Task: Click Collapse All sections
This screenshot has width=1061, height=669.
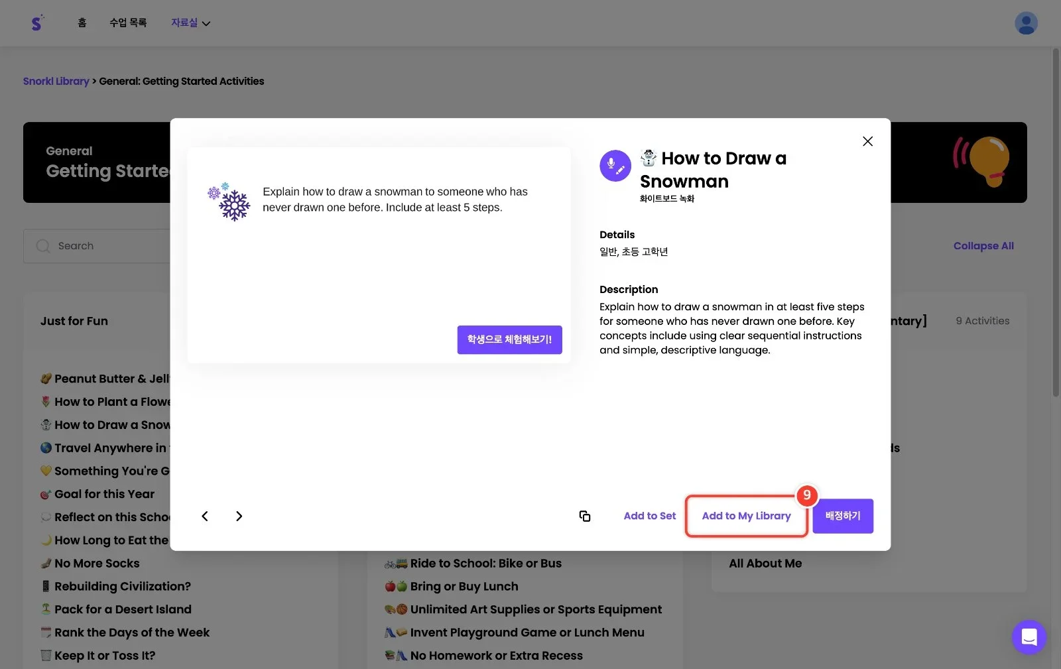Action: [983, 246]
